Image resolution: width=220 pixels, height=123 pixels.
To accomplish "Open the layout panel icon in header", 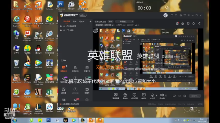I will coord(188,24).
